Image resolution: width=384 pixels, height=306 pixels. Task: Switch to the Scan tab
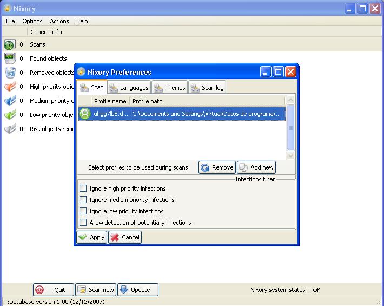point(92,87)
